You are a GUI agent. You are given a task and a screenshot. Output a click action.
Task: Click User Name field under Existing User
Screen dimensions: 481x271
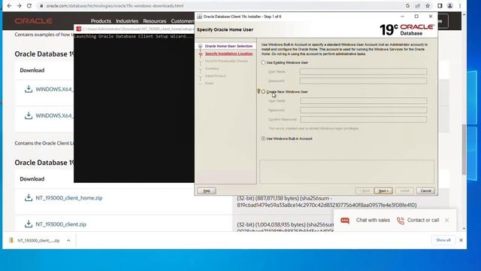click(363, 72)
